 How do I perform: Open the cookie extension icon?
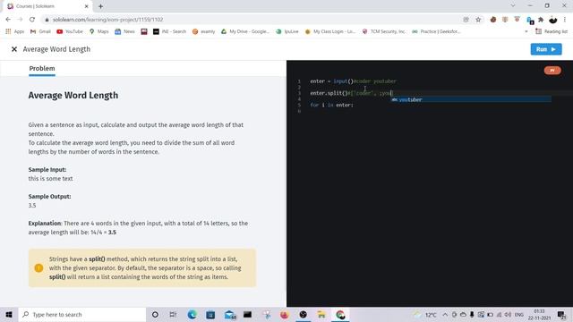(493, 20)
